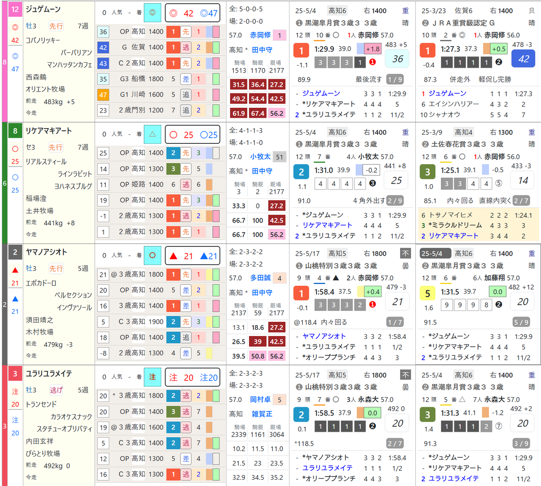Click the cyan △ mark box for リケアマキアート
The height and width of the screenshot is (486, 541).
[x=152, y=134]
